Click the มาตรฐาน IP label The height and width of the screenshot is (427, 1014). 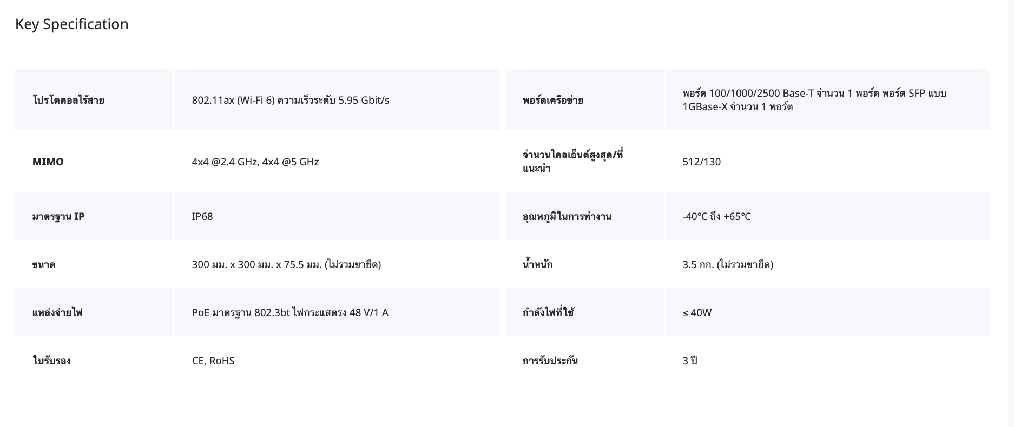[58, 216]
